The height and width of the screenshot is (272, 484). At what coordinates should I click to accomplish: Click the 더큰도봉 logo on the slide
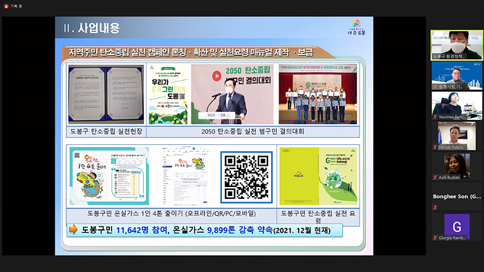[x=357, y=28]
